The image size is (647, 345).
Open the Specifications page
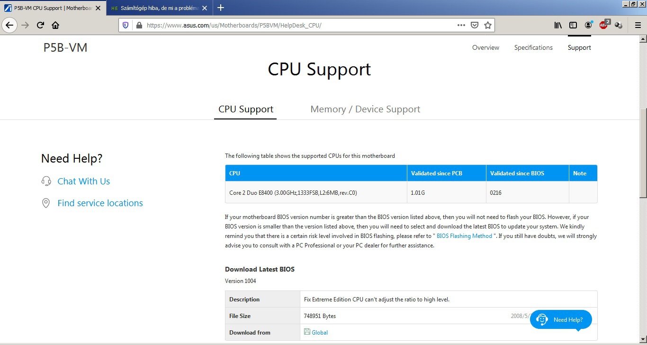point(533,47)
